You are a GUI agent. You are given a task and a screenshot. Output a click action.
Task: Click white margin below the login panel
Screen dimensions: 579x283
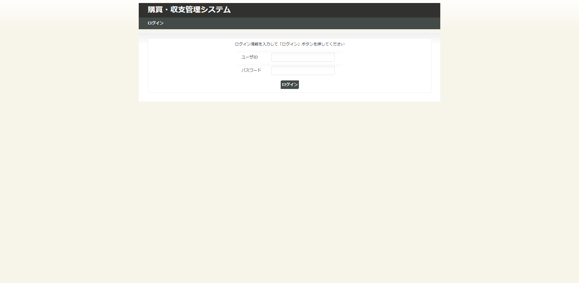point(289,97)
